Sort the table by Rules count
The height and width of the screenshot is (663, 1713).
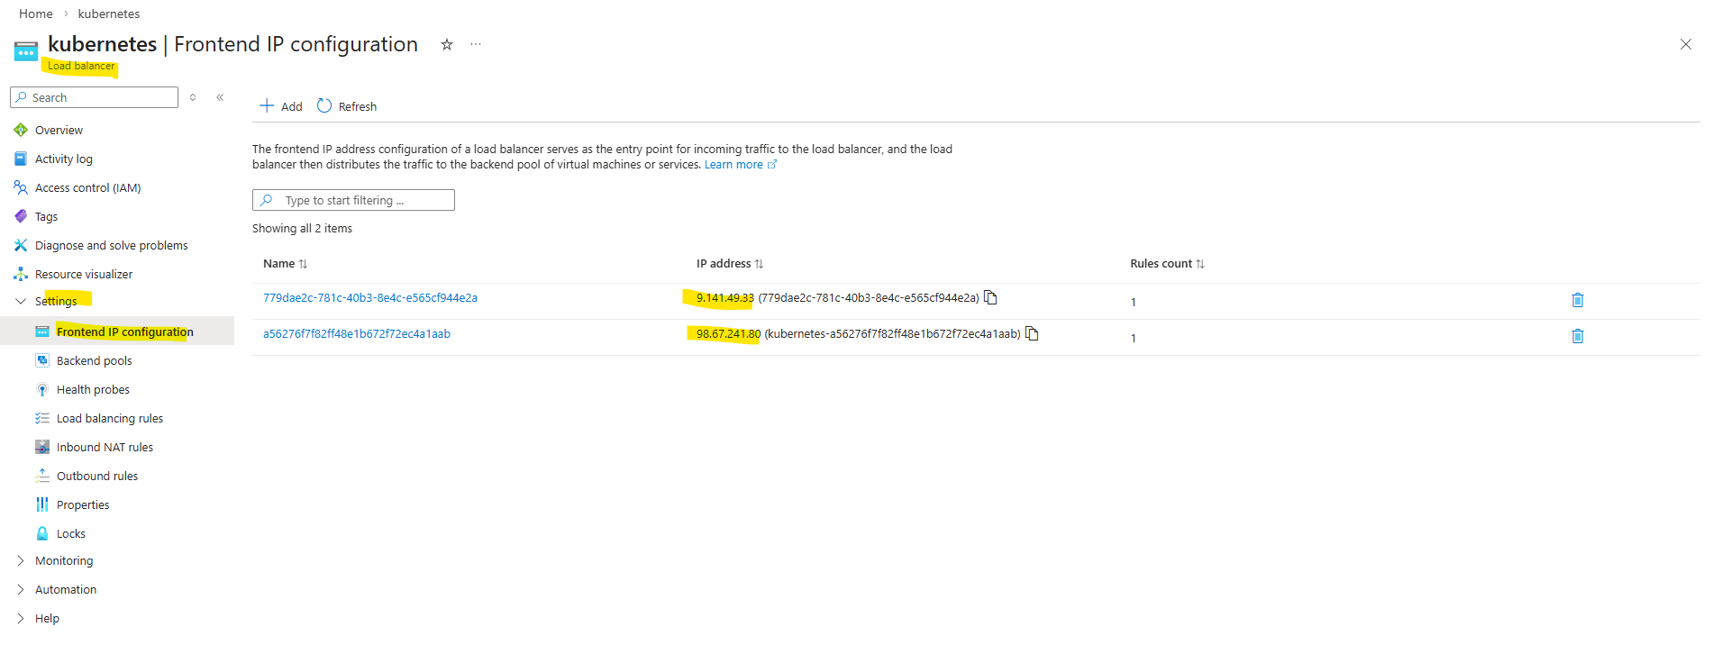point(1200,264)
